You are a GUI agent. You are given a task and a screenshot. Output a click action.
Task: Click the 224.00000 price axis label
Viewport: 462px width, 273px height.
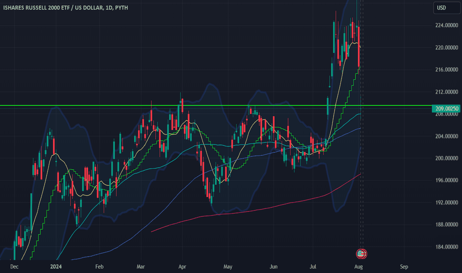tap(446, 25)
